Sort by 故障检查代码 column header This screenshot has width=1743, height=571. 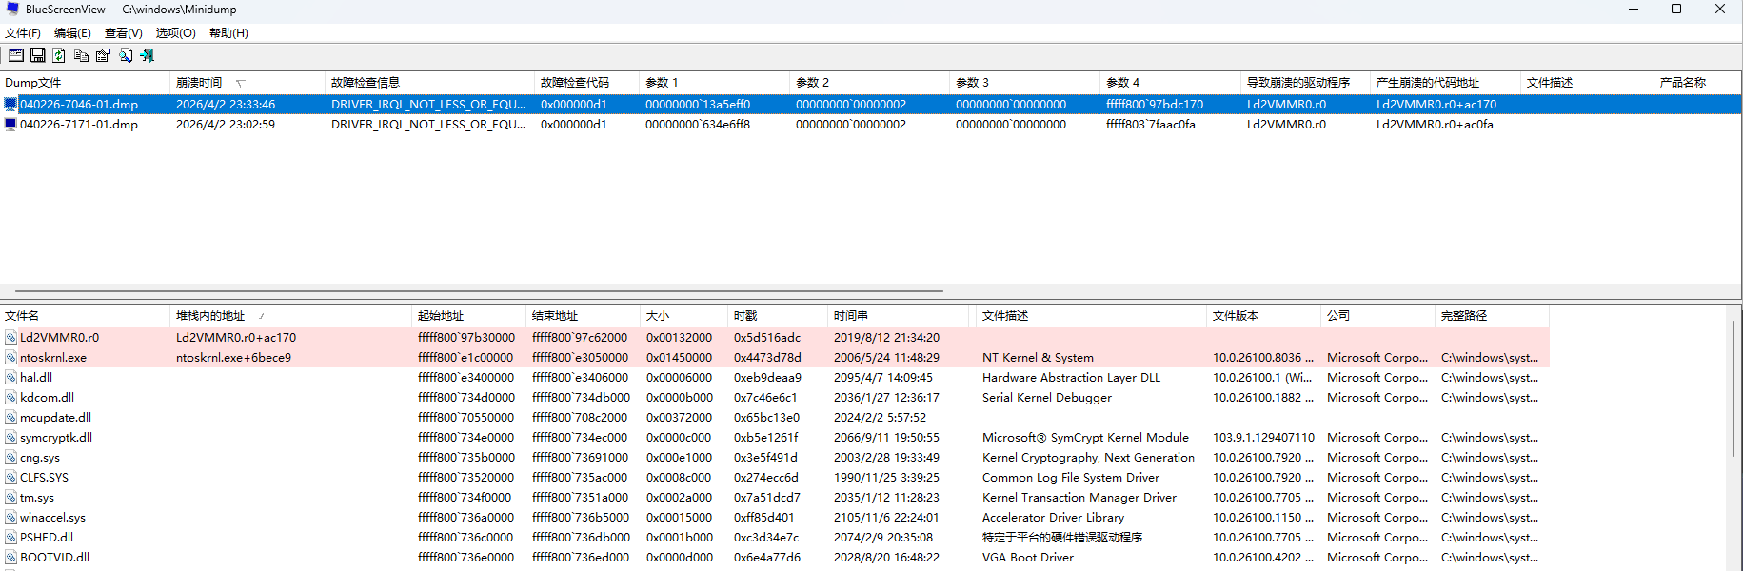[587, 83]
